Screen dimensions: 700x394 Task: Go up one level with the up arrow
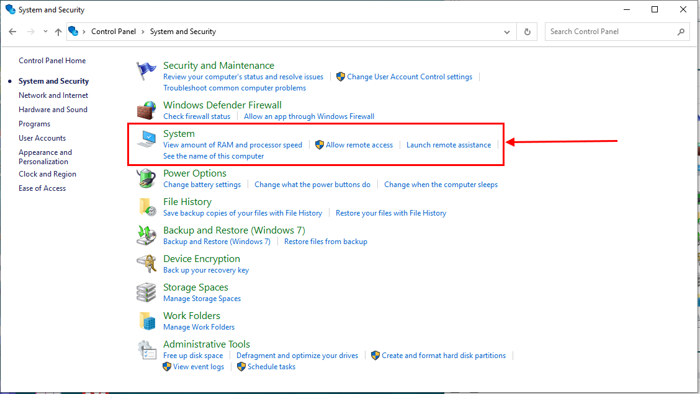tap(58, 32)
